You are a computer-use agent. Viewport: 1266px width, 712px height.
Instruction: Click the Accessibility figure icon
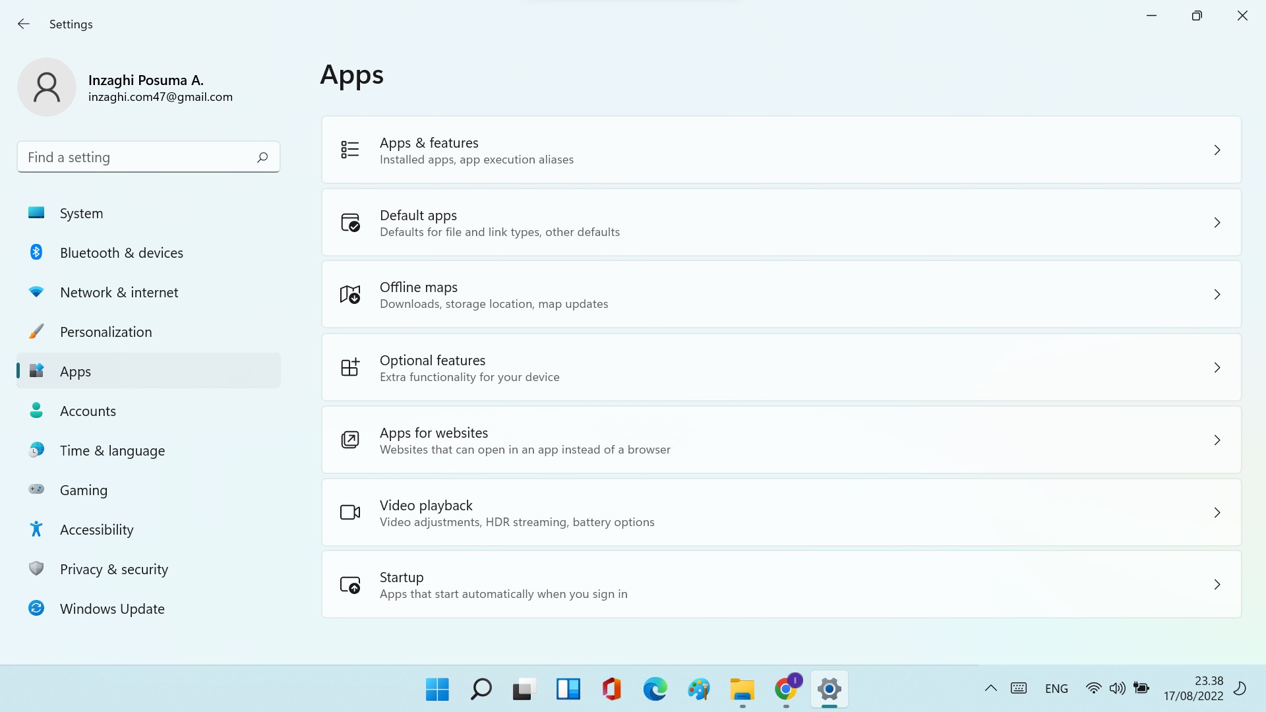click(36, 529)
